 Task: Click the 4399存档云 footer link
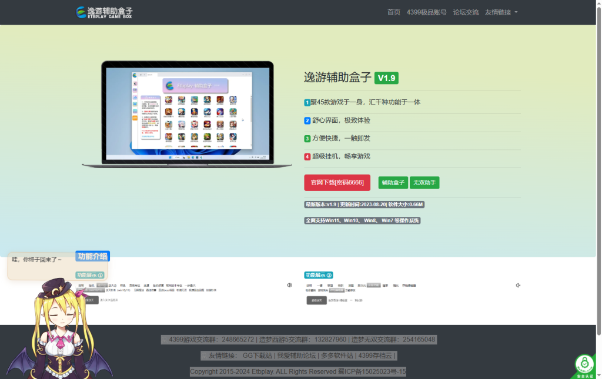[376, 355]
